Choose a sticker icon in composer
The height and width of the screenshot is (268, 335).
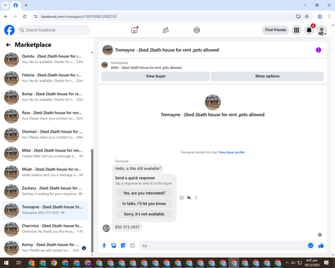[x=123, y=246]
